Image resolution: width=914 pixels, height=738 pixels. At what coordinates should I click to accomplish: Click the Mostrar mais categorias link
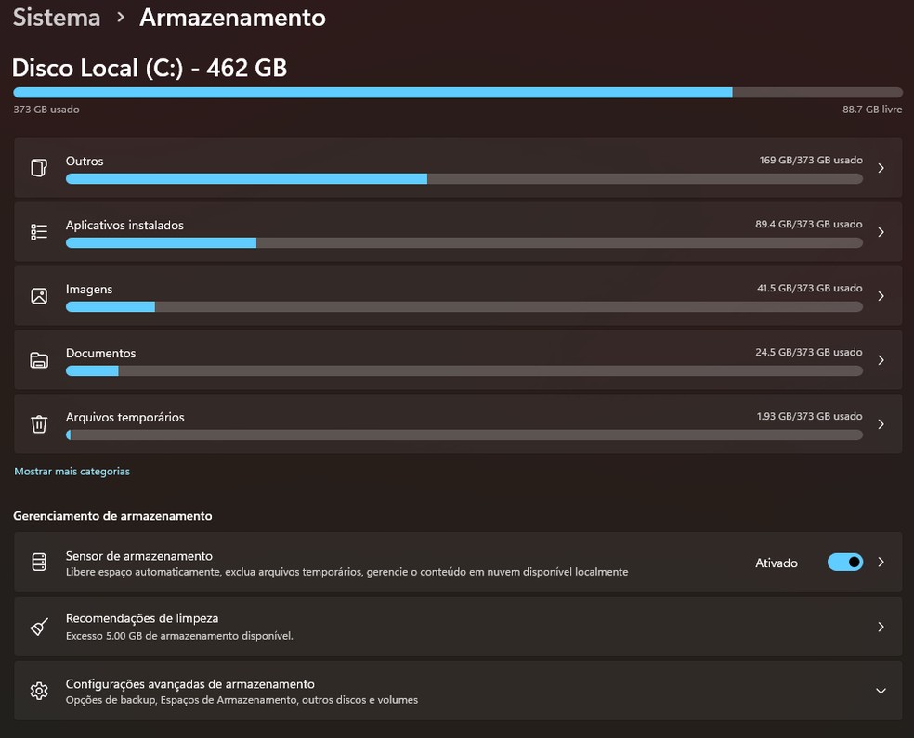pyautogui.click(x=72, y=472)
